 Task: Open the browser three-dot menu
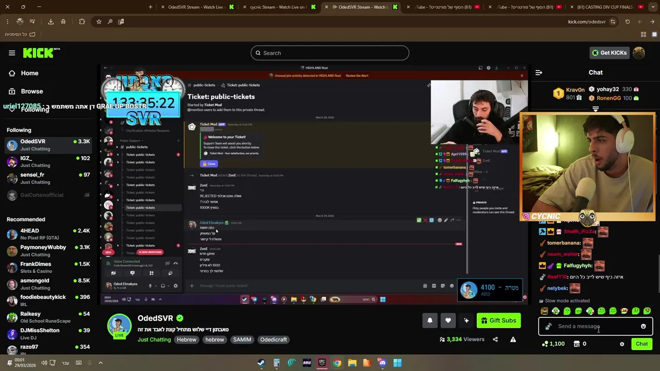pyautogui.click(x=7, y=22)
